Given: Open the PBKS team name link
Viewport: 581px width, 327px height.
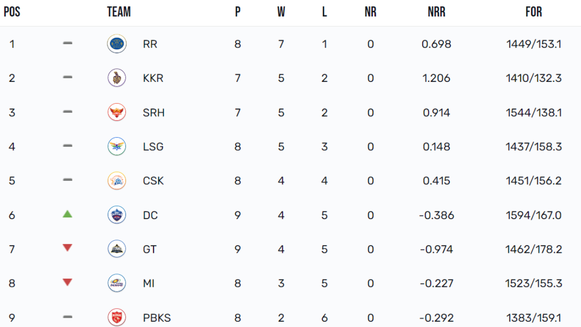Looking at the screenshot, I should tap(157, 318).
